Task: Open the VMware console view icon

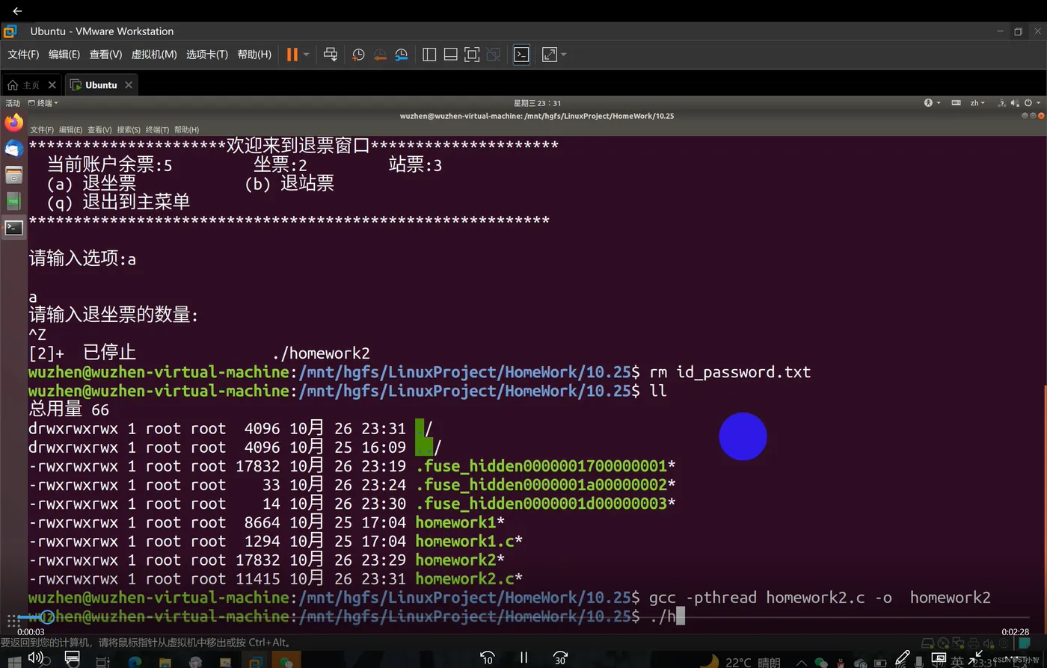Action: click(521, 55)
